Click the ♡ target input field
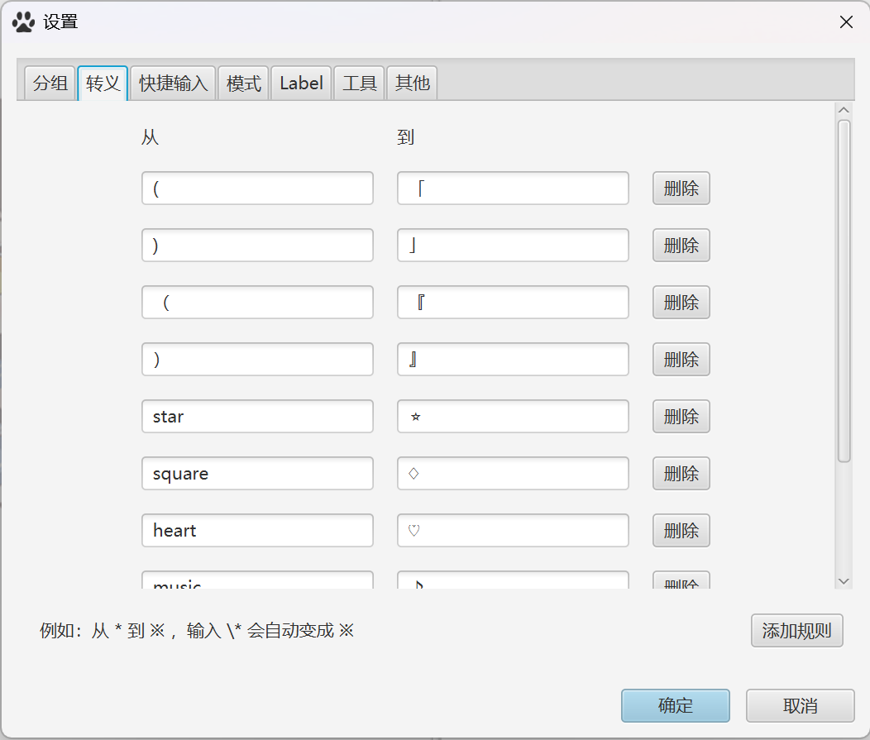This screenshot has width=870, height=740. 513,531
